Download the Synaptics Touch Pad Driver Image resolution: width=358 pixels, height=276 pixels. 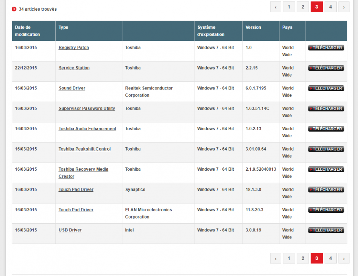coord(326,190)
